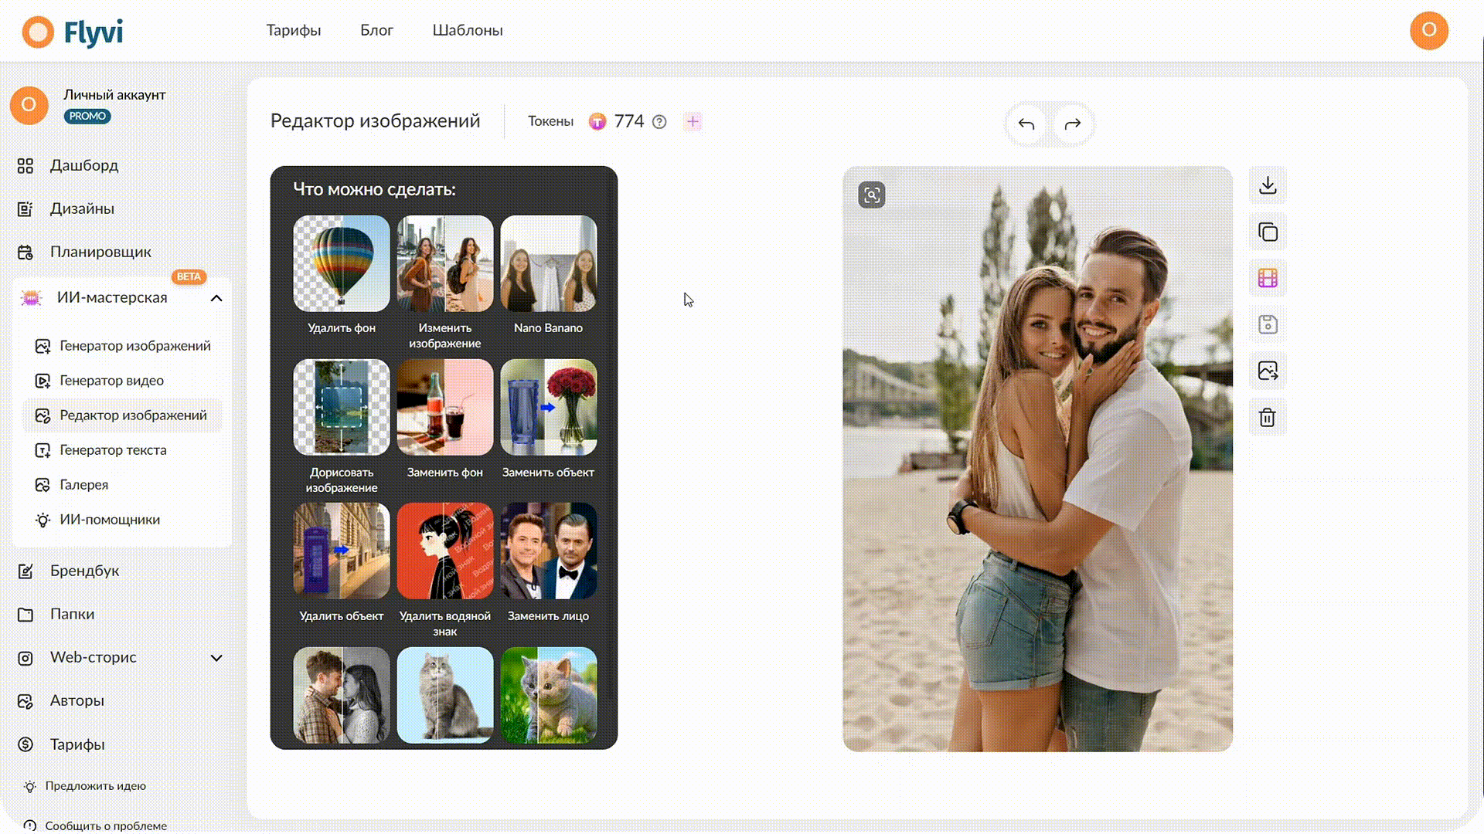1484x834 pixels.
Task: Choose the Nano Banano thumbnail
Action: pos(549,263)
